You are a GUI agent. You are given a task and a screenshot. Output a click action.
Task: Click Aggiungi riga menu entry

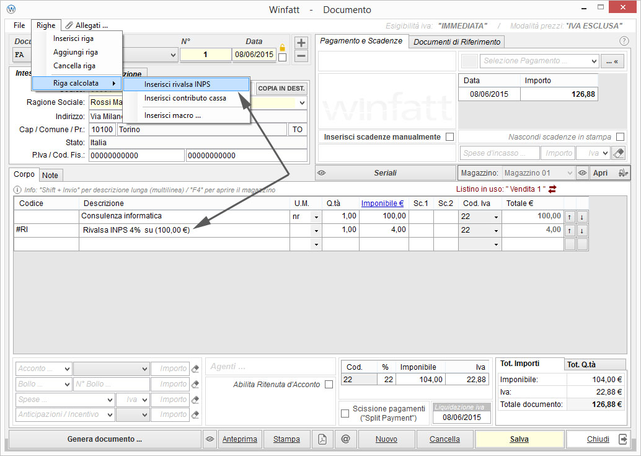click(77, 52)
